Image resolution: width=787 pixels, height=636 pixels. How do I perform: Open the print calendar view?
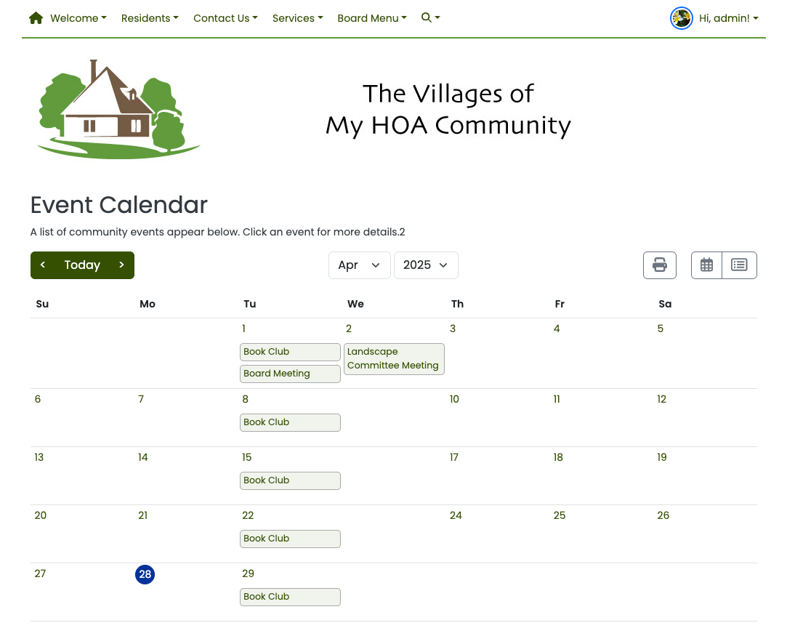point(659,265)
